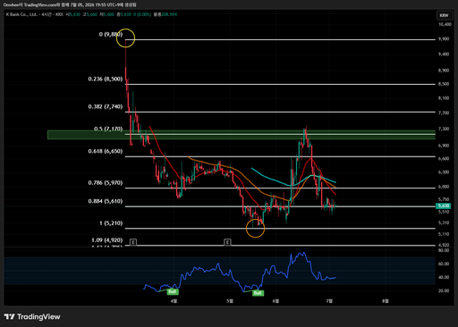Click the 40.00 RSI axis label

pos(444,277)
